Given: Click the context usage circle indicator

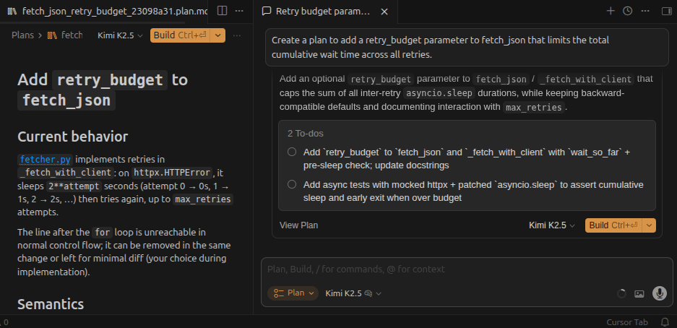Looking at the screenshot, I should click(622, 293).
